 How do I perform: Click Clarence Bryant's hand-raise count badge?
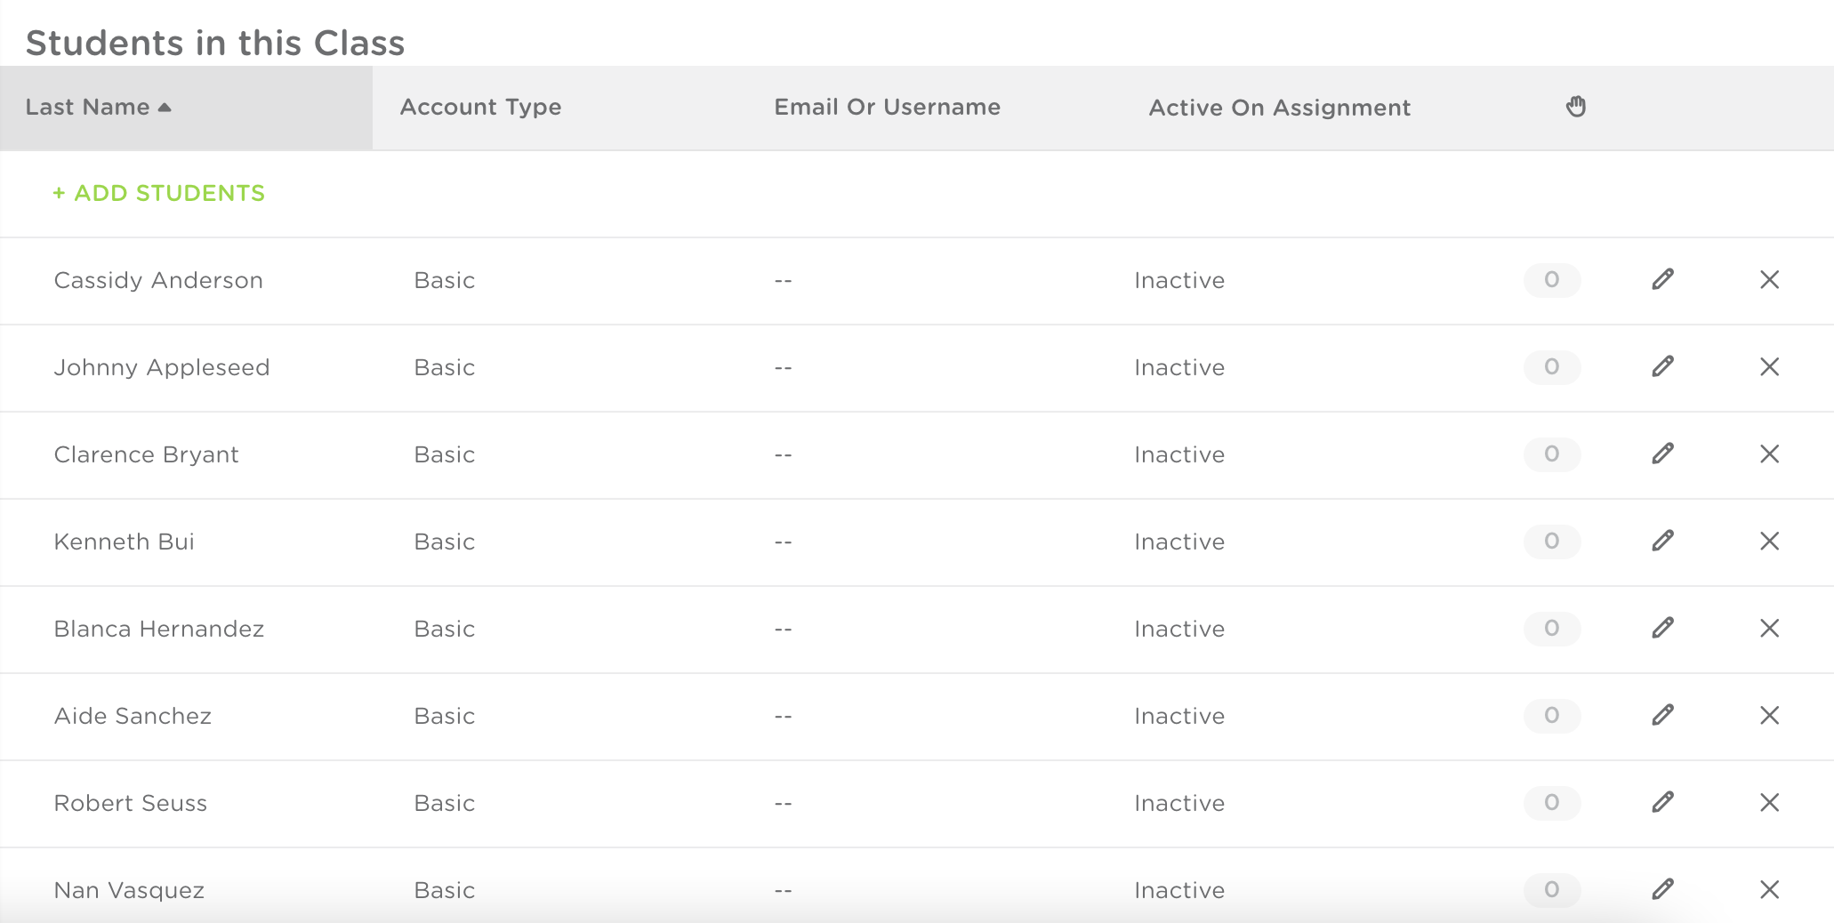pos(1552,454)
